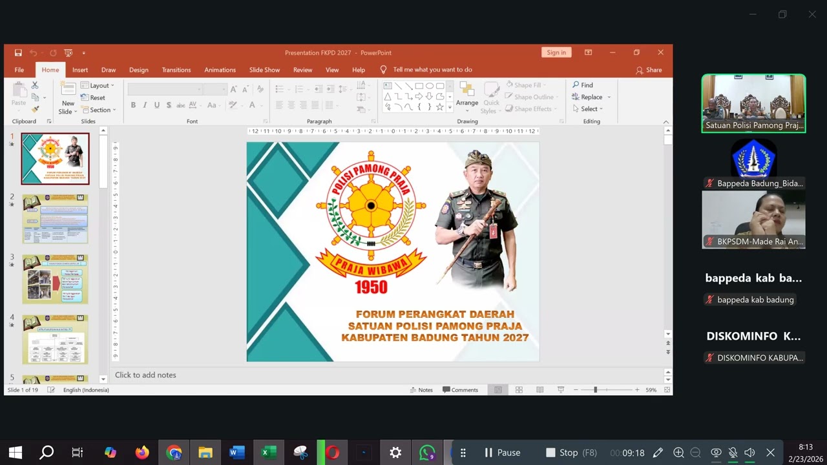Open the font size combo box
The height and width of the screenshot is (465, 827).
214,89
